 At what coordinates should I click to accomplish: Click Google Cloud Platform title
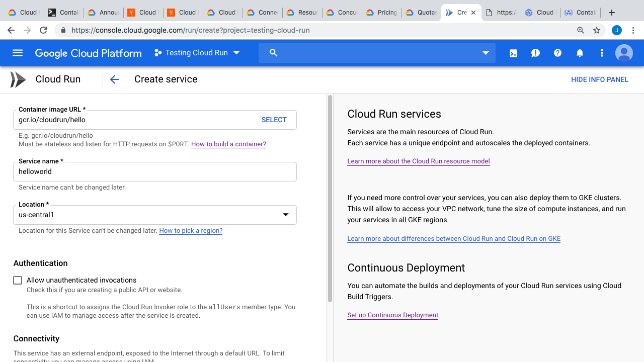click(89, 53)
